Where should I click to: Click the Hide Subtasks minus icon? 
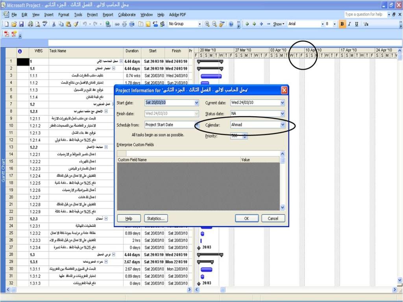pyautogui.click(x=268, y=24)
